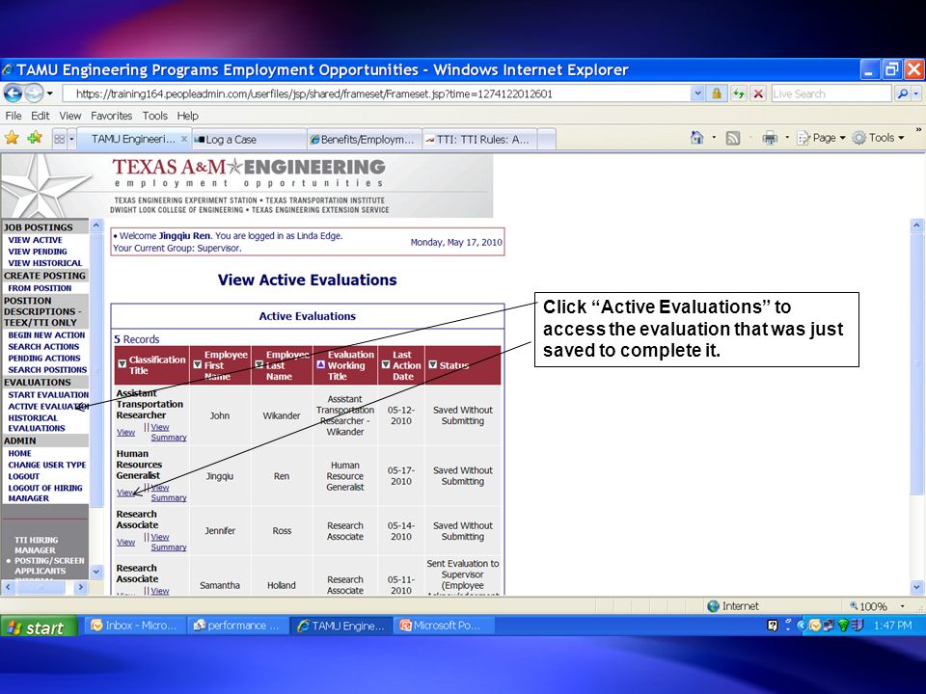Sort by Employee First Name arrow icon

coord(198,364)
